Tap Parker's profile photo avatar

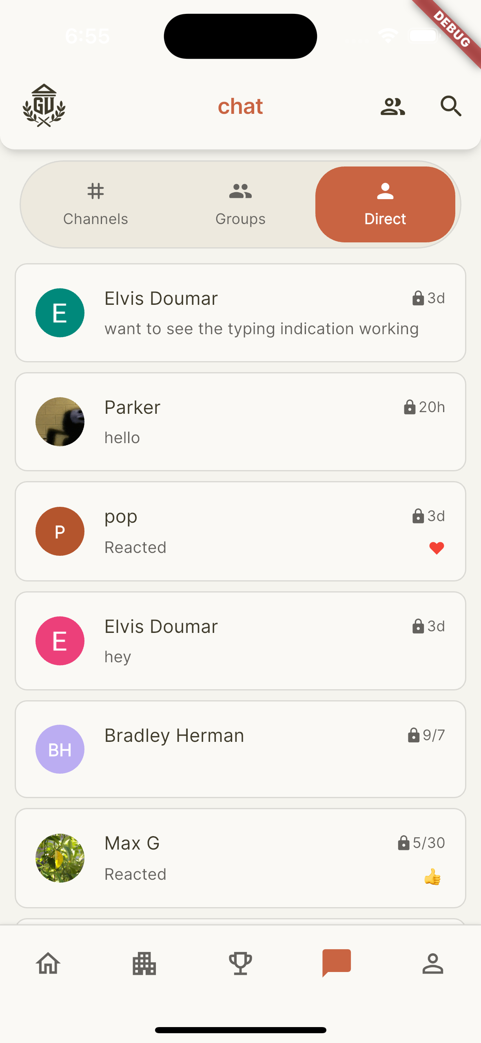point(60,422)
